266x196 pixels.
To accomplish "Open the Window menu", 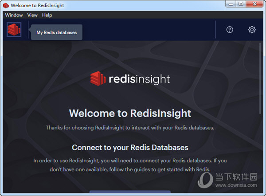I will (14, 15).
